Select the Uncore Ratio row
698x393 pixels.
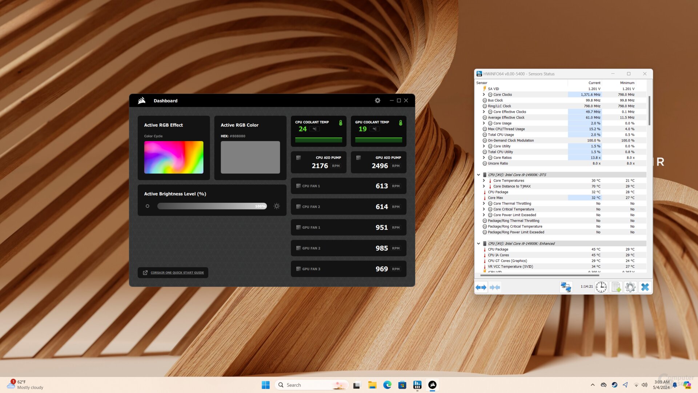[x=561, y=163]
